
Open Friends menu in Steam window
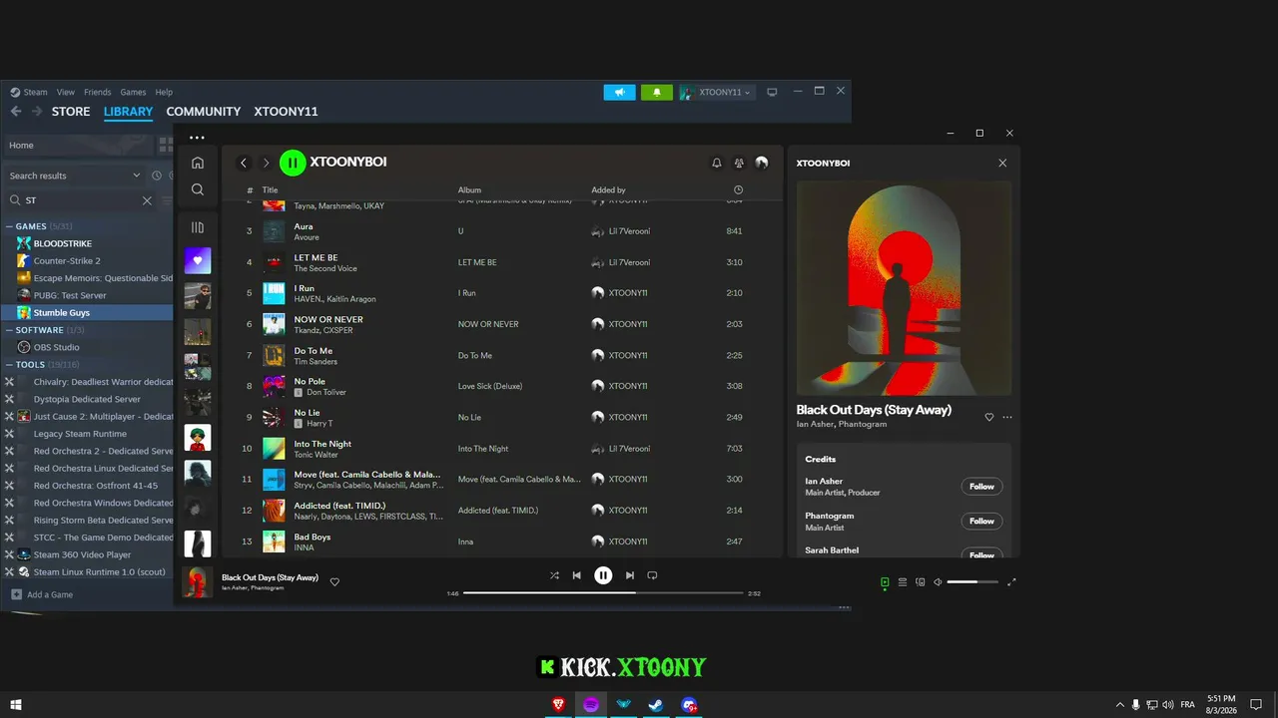tap(98, 92)
